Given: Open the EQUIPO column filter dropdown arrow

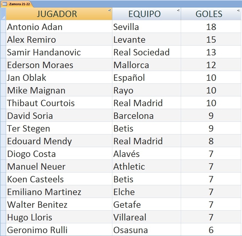Looking at the screenshot, I should tap(178, 10).
